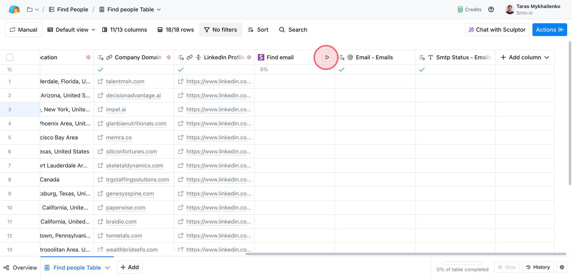Toggle Manual run mode

[x=24, y=30]
